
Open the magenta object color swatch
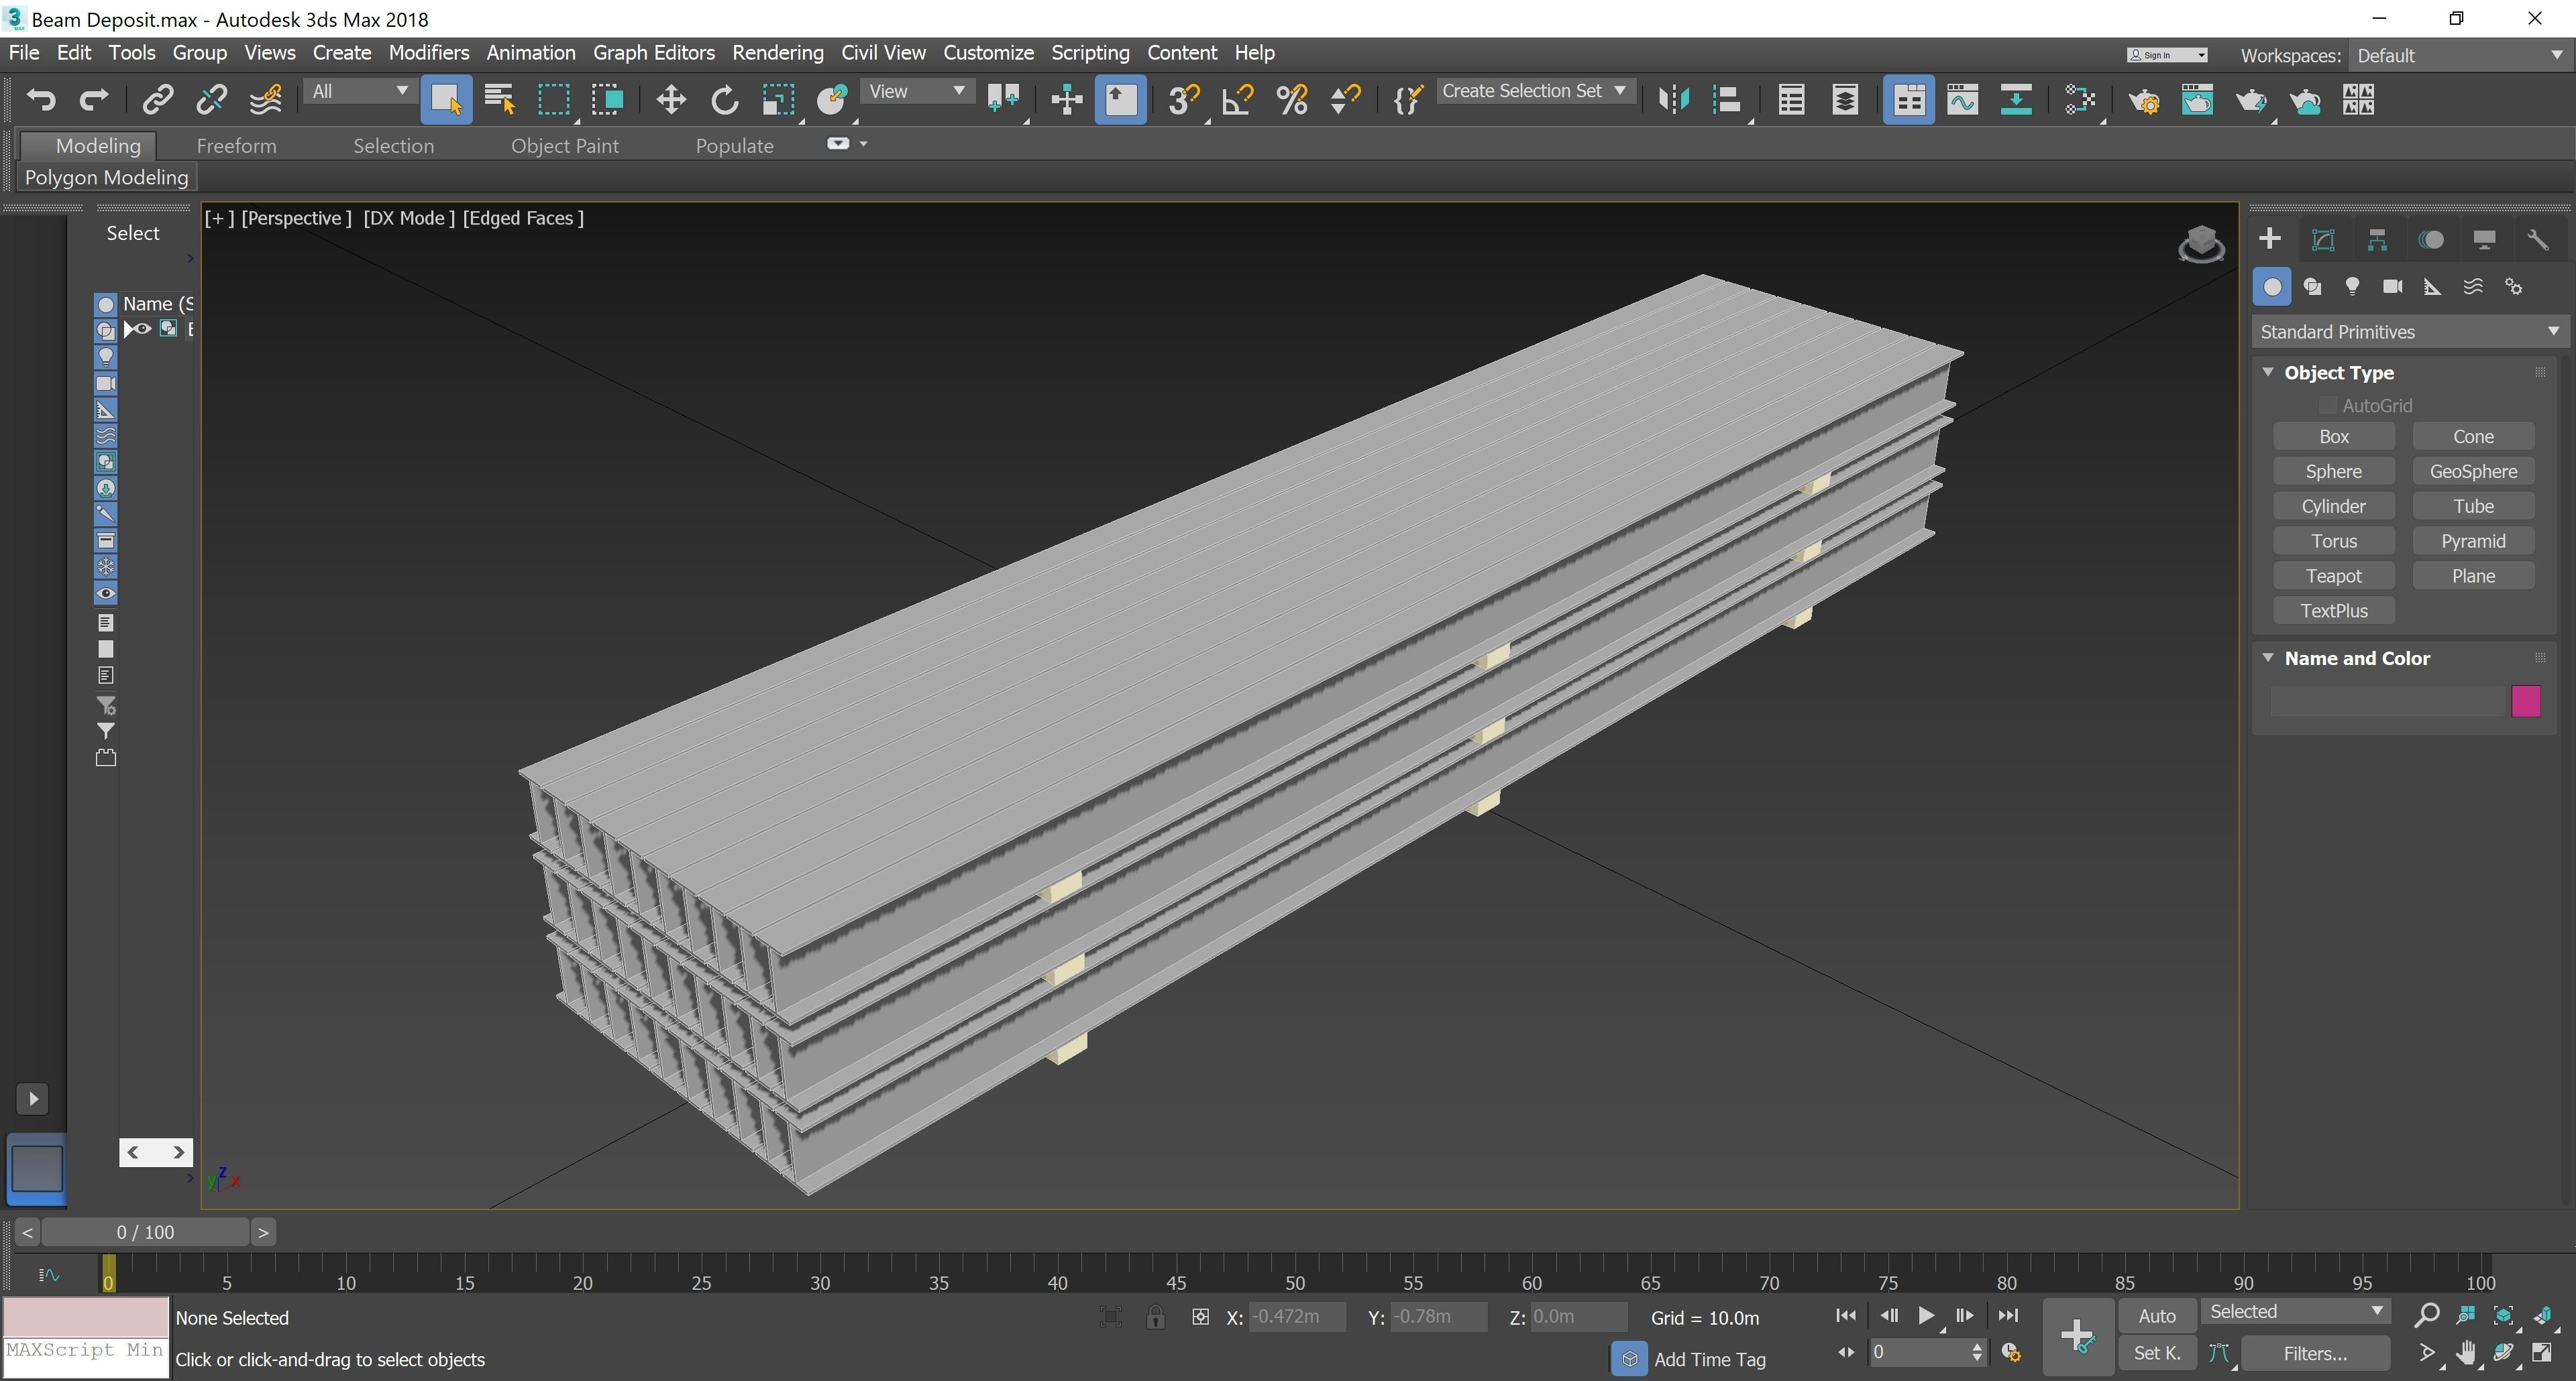pos(2525,701)
